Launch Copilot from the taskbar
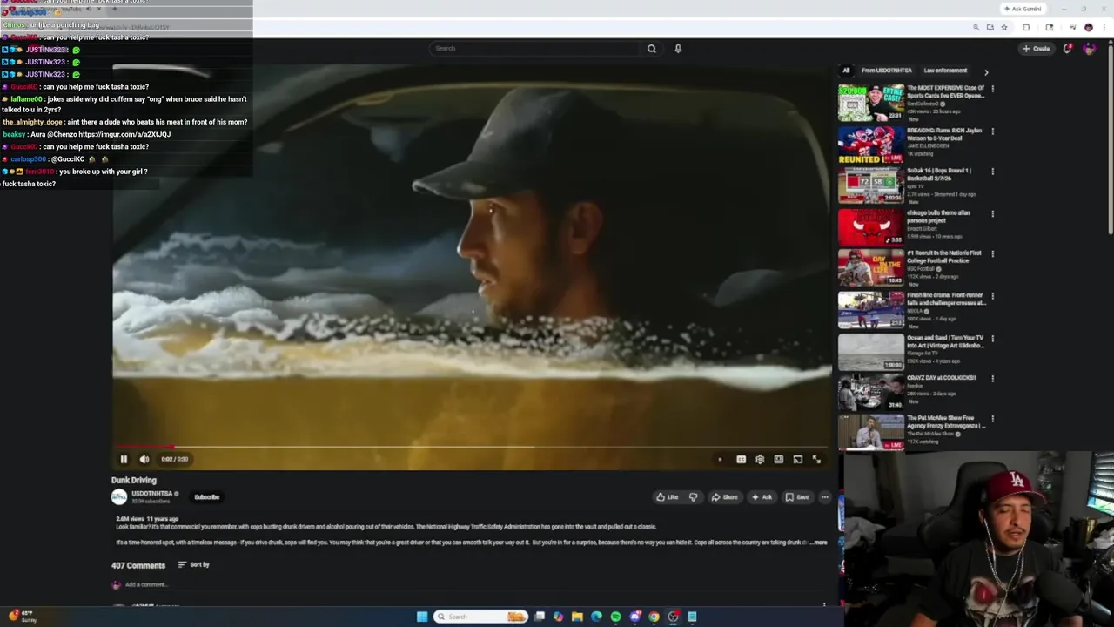This screenshot has width=1114, height=627. pos(558,617)
